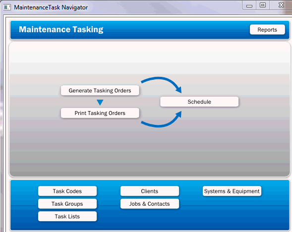
Task: Open Task Codes
Action: coord(67,191)
